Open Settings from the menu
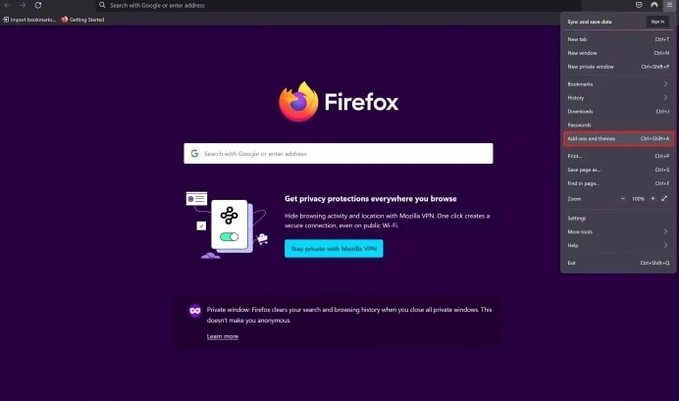This screenshot has width=679, height=401. [618, 218]
